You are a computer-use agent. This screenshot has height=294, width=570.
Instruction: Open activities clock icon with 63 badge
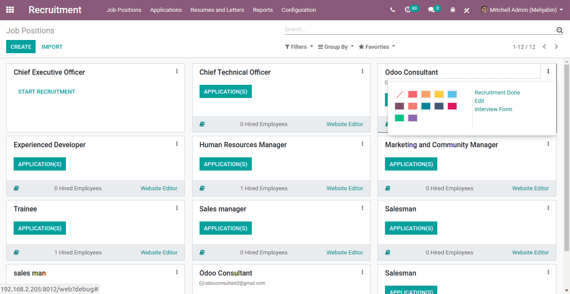(x=411, y=9)
